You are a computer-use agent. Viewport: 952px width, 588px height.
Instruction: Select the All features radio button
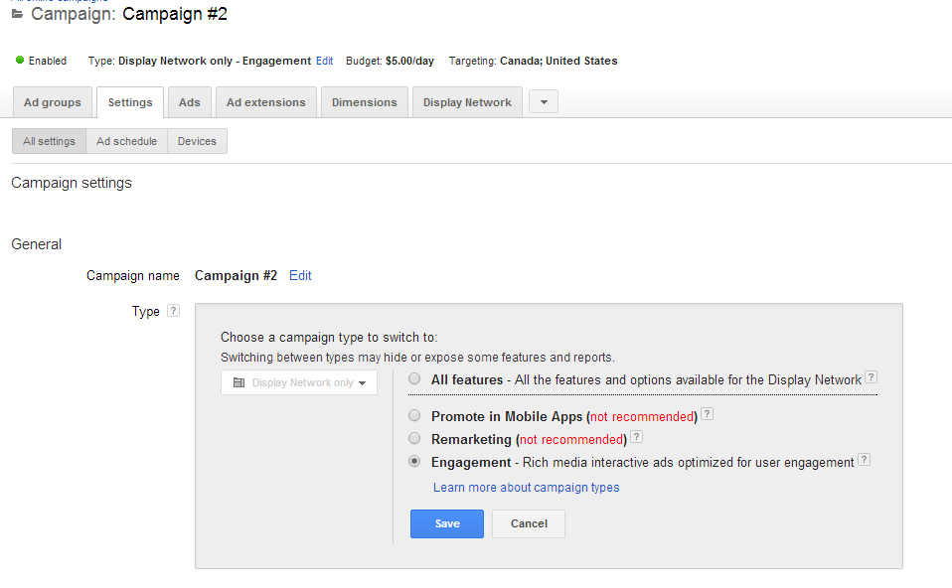pos(414,379)
